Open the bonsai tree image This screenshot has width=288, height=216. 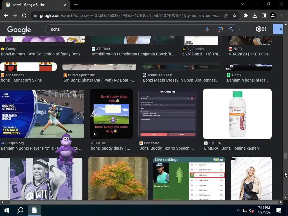tap(118, 178)
